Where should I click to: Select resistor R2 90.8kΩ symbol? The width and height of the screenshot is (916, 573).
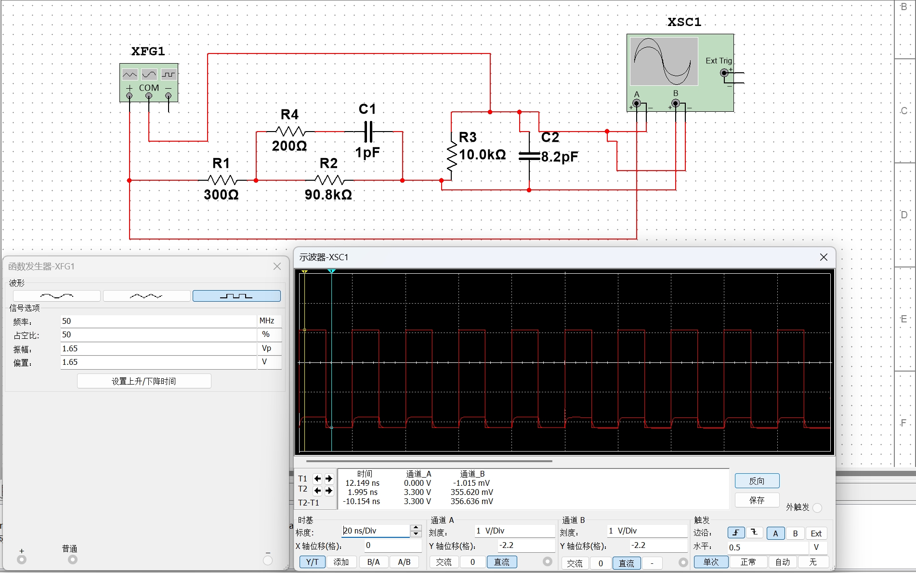(x=329, y=180)
